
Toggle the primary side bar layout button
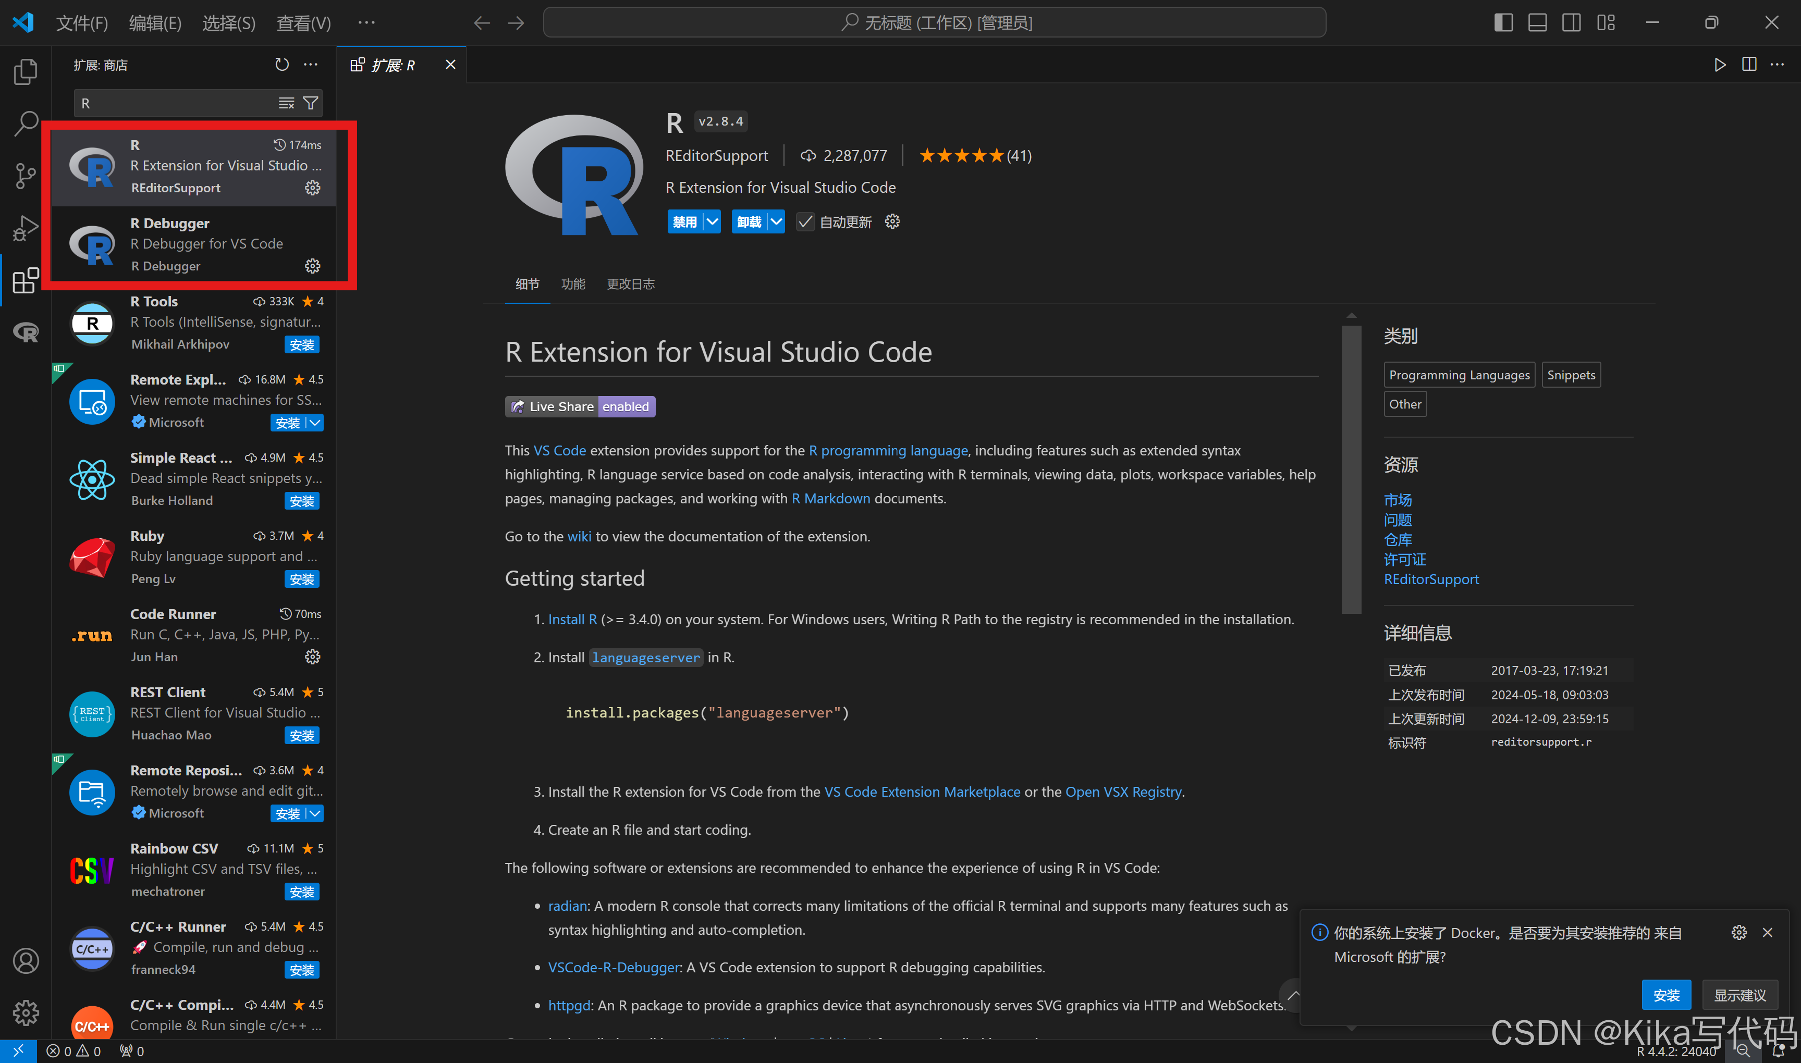click(x=1503, y=23)
